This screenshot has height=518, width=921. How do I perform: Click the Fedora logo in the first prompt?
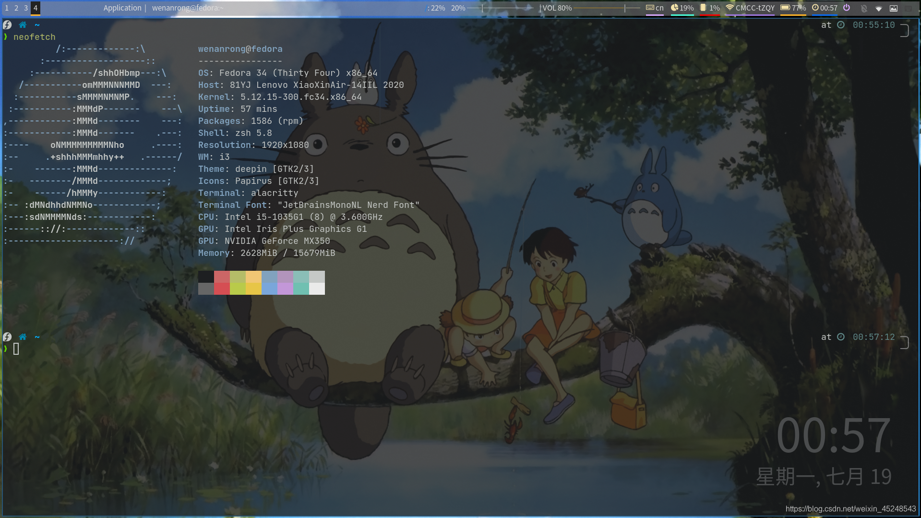7,25
